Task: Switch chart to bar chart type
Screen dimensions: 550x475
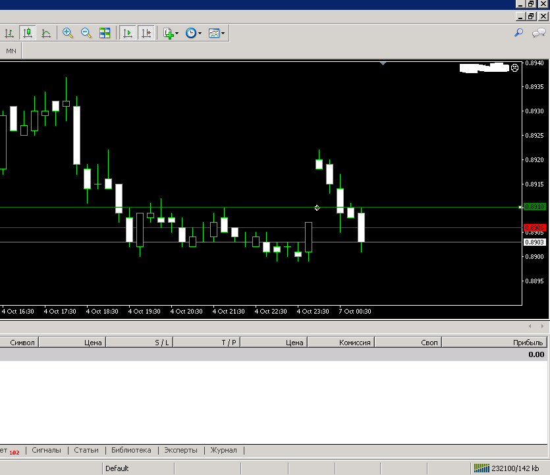Action: pyautogui.click(x=9, y=34)
